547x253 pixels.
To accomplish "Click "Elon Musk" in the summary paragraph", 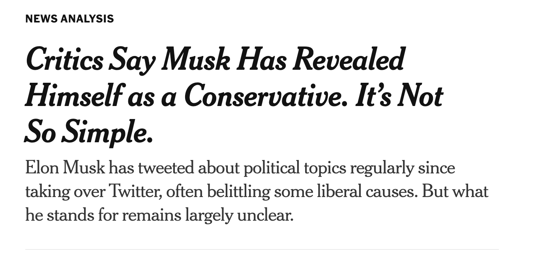I will [65, 168].
